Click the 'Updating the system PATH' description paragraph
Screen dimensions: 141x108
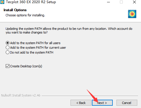(x=69, y=31)
